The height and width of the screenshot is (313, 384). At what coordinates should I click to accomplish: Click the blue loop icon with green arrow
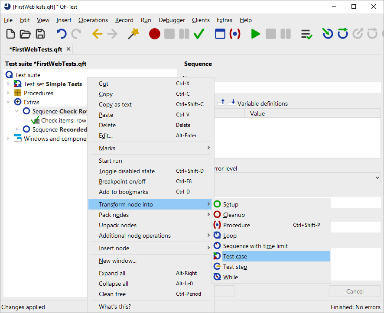coord(343,33)
